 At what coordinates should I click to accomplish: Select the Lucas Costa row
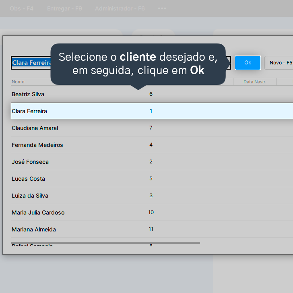click(152, 179)
